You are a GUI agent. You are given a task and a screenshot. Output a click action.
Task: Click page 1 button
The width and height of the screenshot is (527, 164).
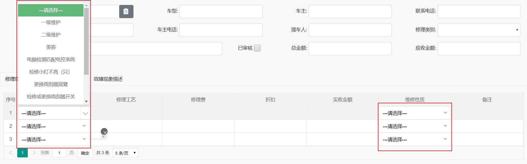(23, 153)
